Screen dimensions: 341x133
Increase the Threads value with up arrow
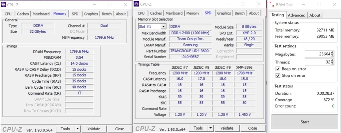tap(332, 61)
